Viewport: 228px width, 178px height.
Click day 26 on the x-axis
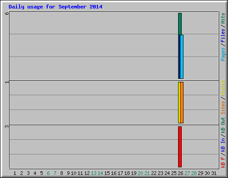pos(180,173)
